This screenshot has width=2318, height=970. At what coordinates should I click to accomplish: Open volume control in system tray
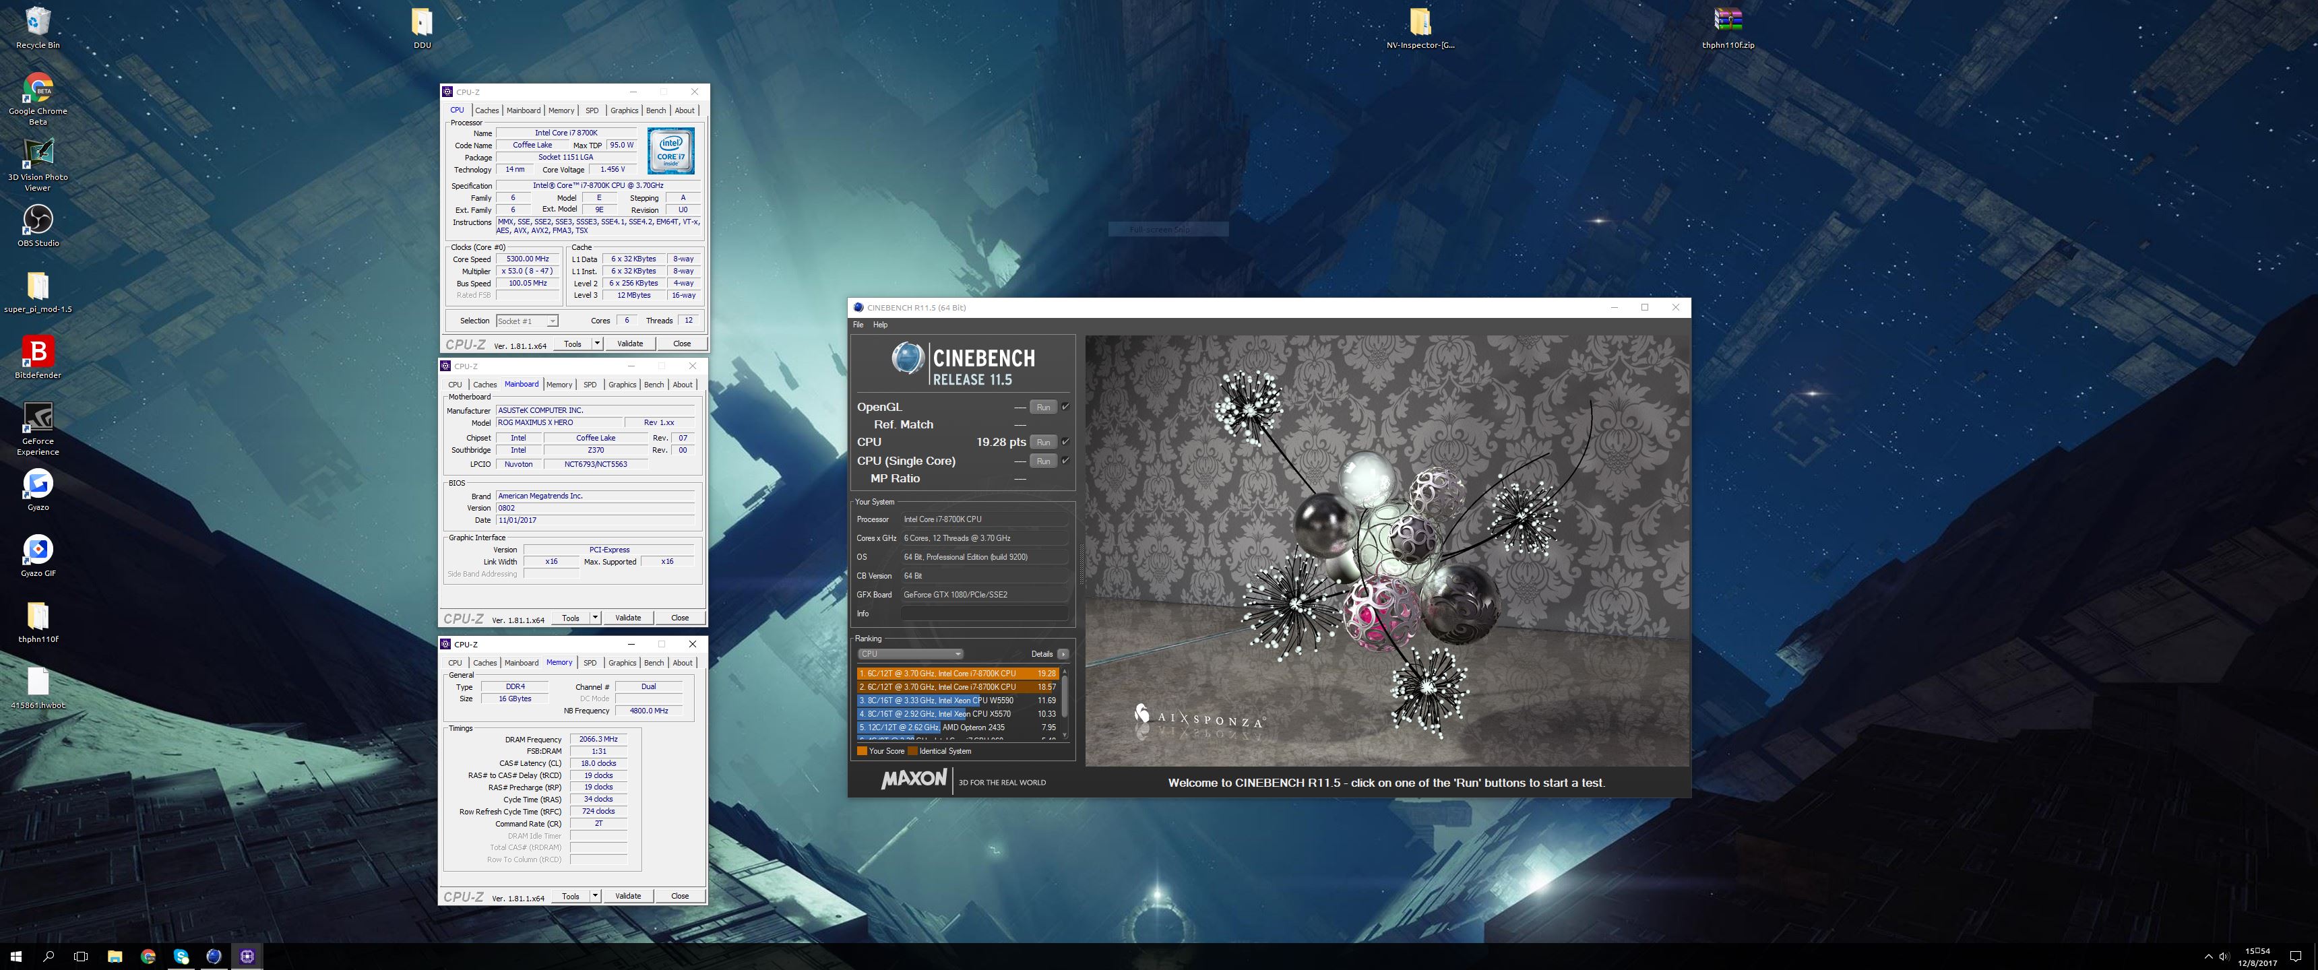tap(2224, 957)
